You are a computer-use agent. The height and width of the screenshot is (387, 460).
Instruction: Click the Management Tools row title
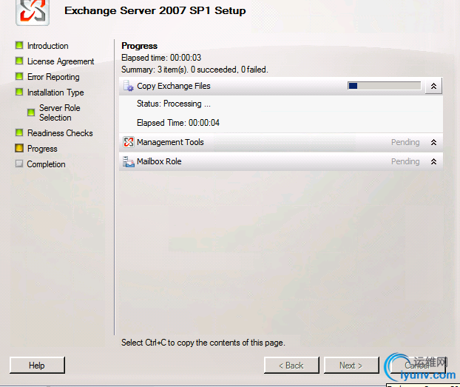point(170,142)
